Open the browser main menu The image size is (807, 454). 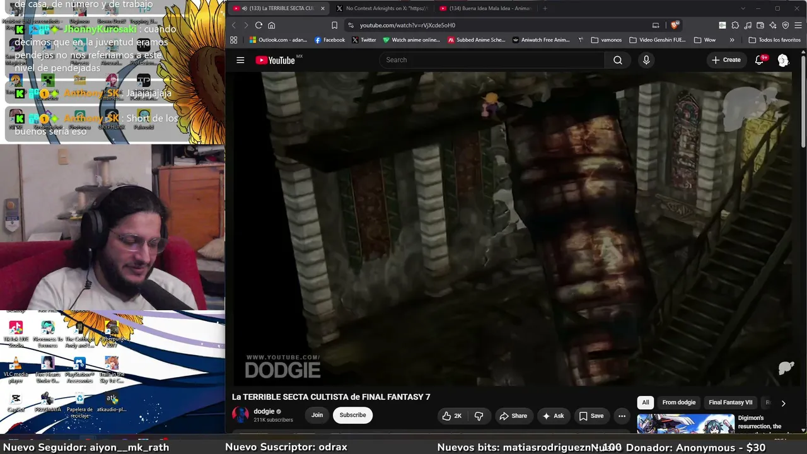coord(798,25)
